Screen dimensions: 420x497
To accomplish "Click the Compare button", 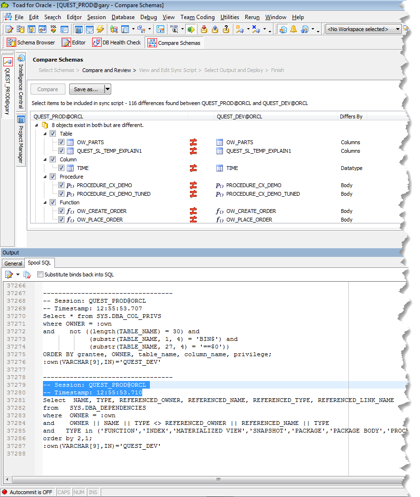I will pos(48,89).
